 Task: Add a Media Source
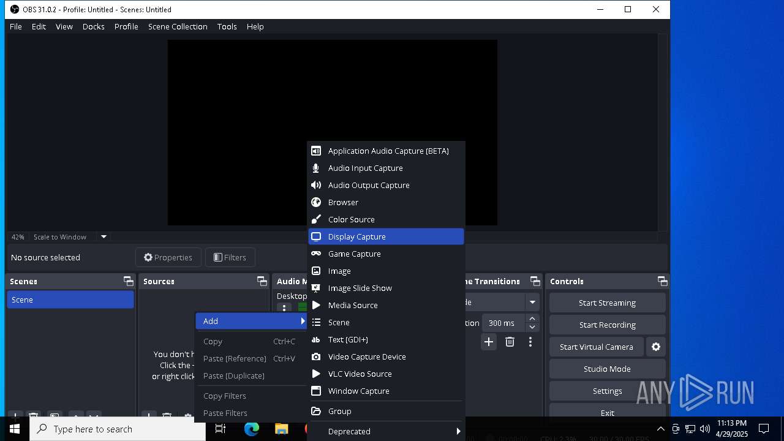click(386, 305)
